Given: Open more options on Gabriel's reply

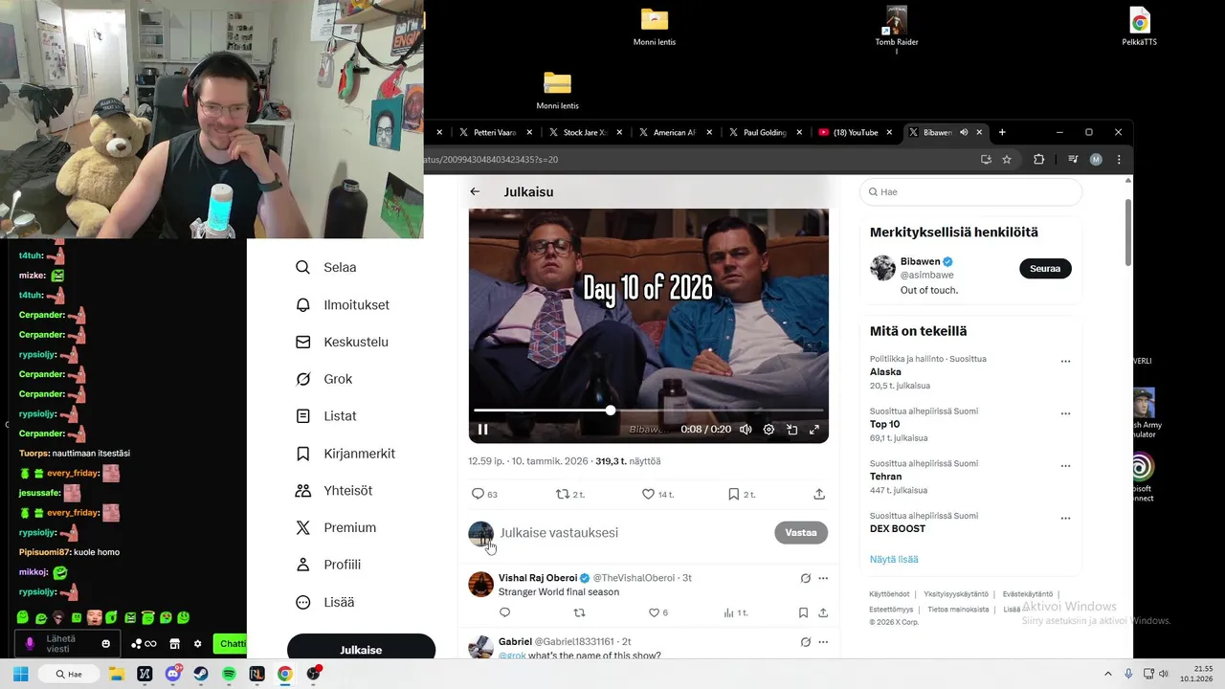Looking at the screenshot, I should click(x=823, y=642).
